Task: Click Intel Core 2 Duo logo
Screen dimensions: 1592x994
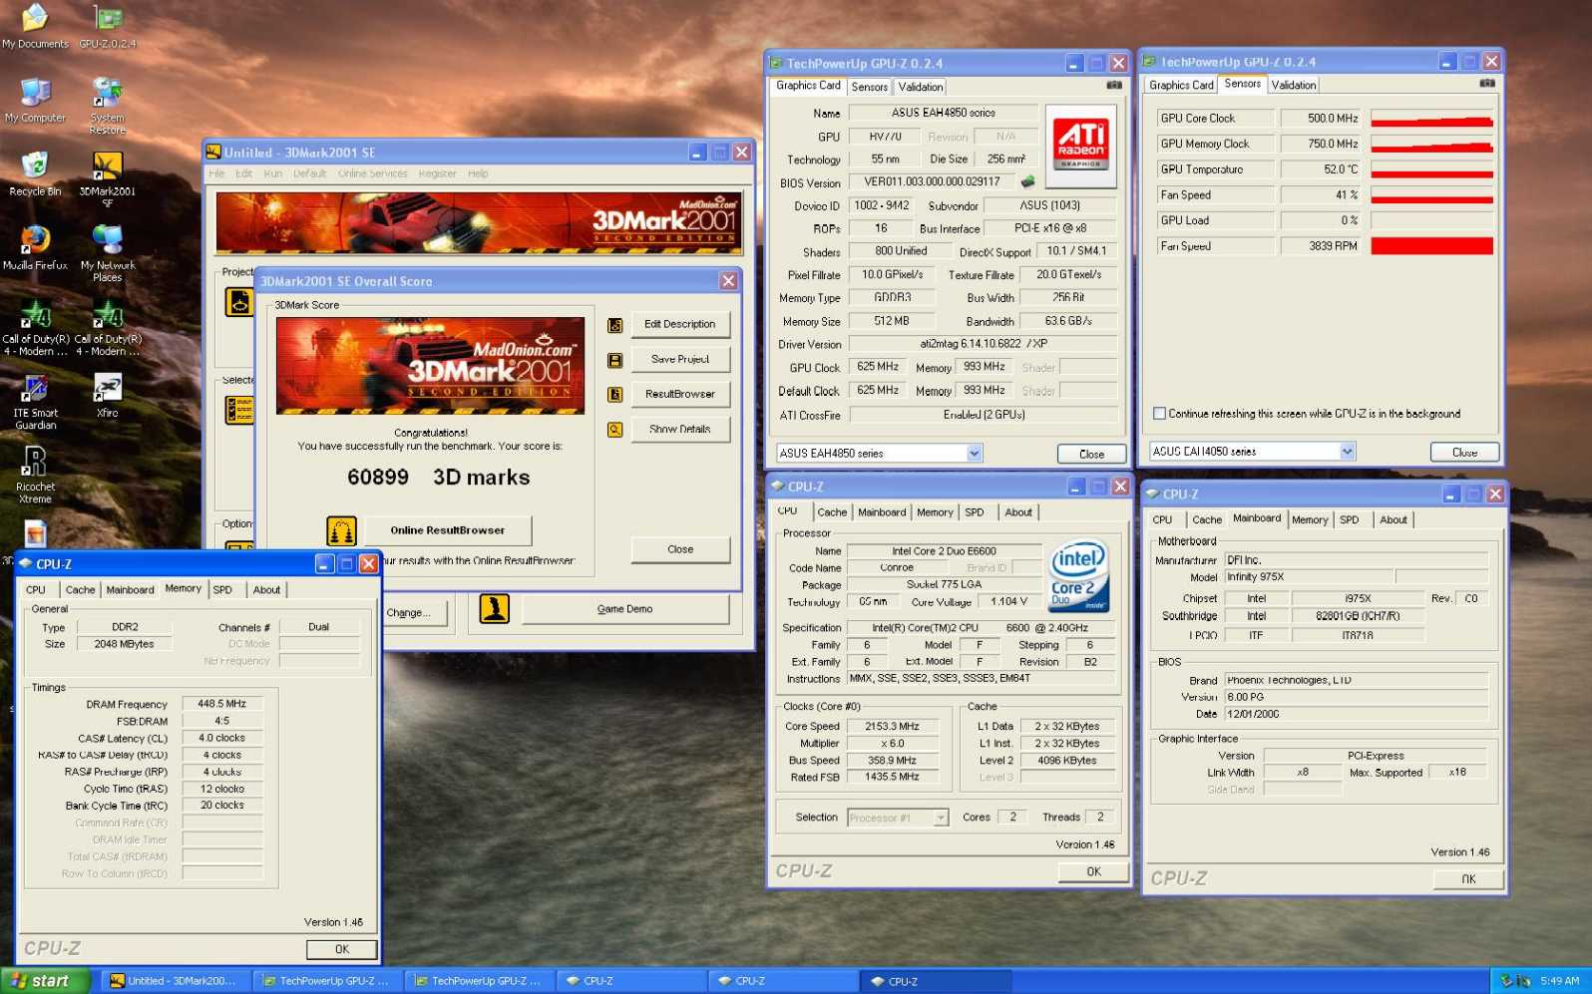Action: pos(1079,576)
